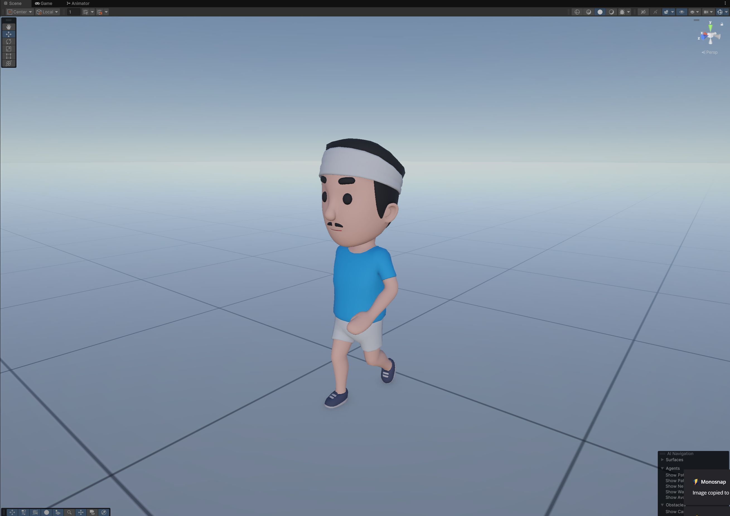The height and width of the screenshot is (516, 730).
Task: Click the debug draw mode bug icon
Action: click(x=622, y=12)
